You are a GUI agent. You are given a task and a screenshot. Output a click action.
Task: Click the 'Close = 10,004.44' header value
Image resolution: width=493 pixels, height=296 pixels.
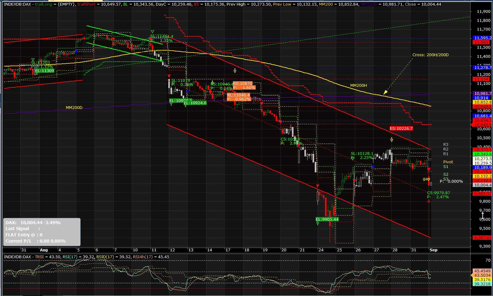click(423, 4)
